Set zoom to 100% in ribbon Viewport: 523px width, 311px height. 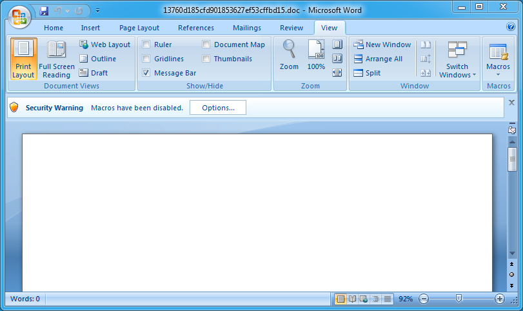click(316, 55)
